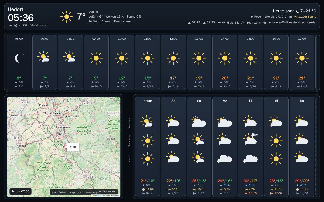Screen dimensions: 324x202
Task: Click the cloud icon in Mo evening row
Action: coord(225,159)
